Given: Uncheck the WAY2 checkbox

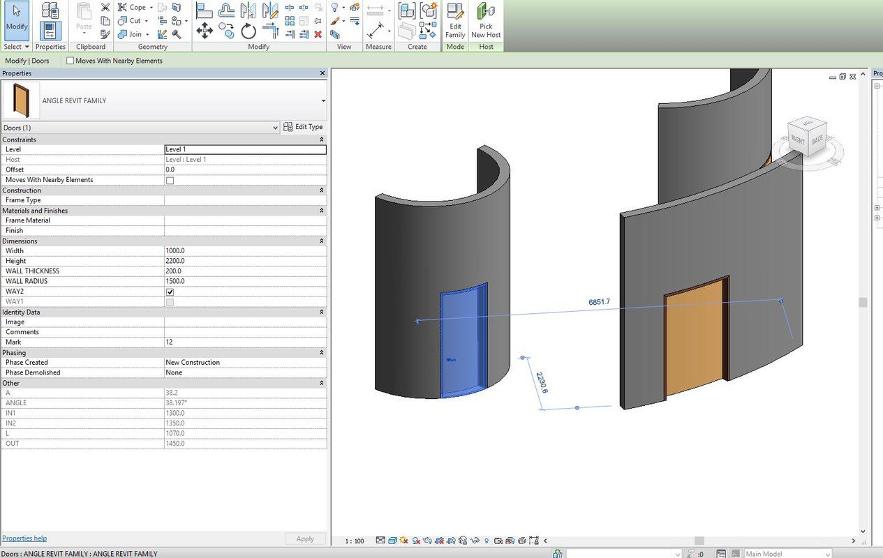Looking at the screenshot, I should tap(170, 292).
